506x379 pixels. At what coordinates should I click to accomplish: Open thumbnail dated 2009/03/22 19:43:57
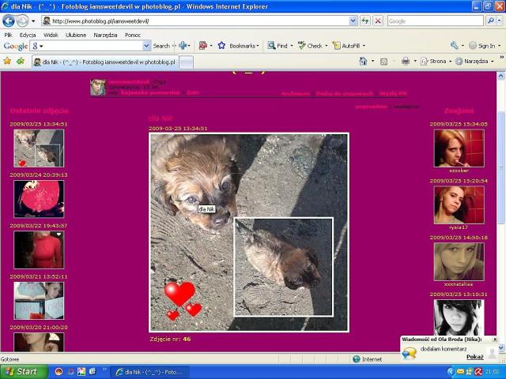coord(39,250)
